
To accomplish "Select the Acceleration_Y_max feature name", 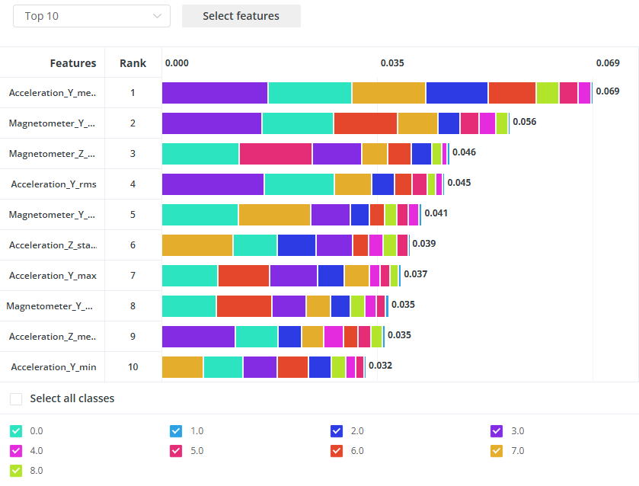I will [53, 276].
